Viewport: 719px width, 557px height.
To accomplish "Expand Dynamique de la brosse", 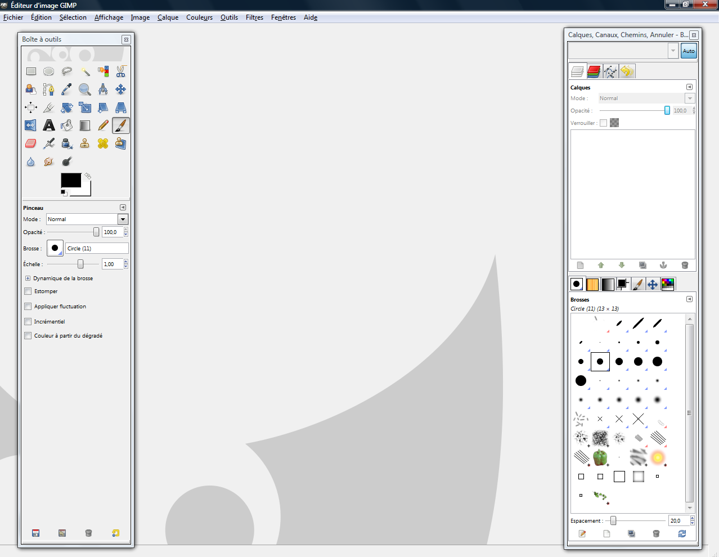I will (28, 278).
